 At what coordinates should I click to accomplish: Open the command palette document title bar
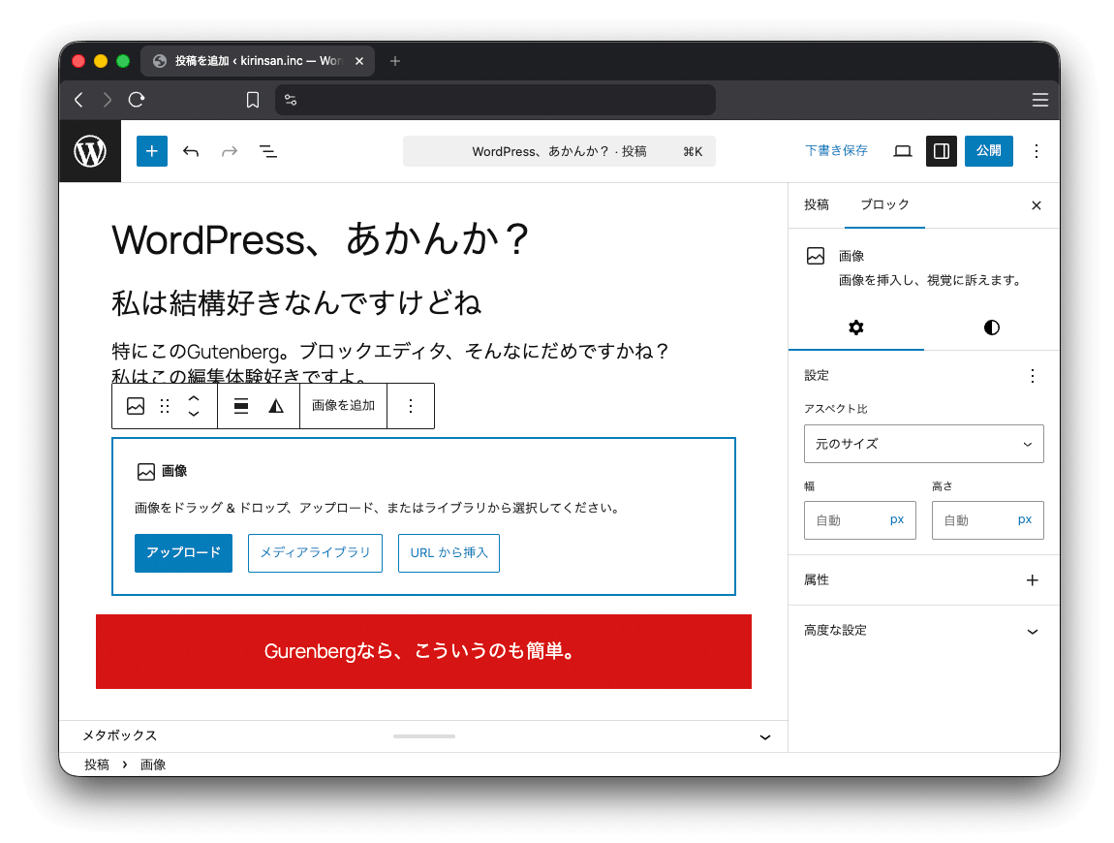coord(559,151)
